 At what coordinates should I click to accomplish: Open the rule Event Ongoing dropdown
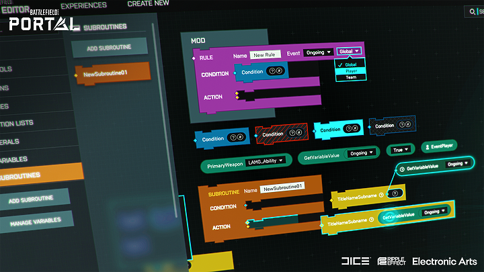coord(318,52)
